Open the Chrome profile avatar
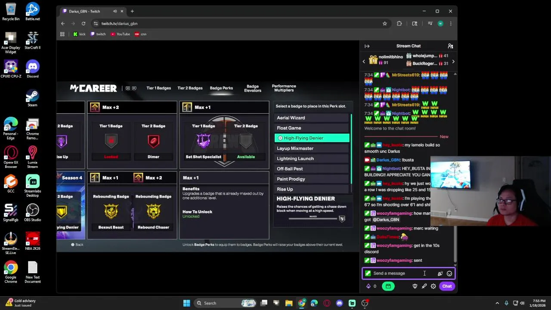Viewport: 551px width, 310px height. click(440, 24)
